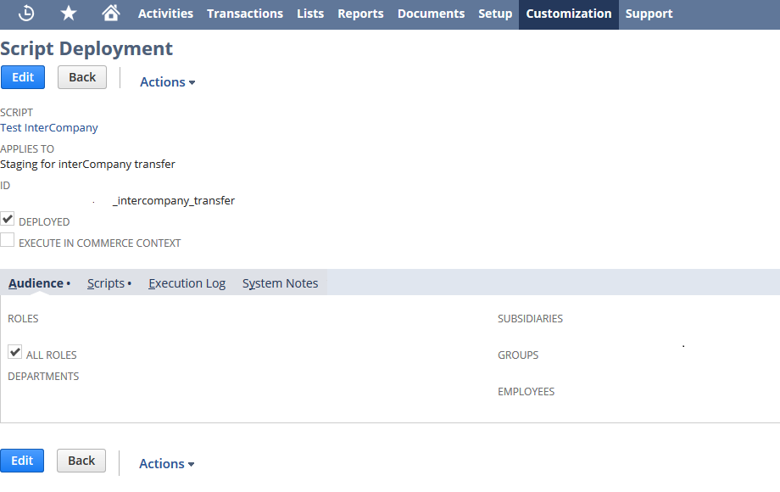Click the bottom Edit button
This screenshot has height=492, width=780.
[x=22, y=461]
